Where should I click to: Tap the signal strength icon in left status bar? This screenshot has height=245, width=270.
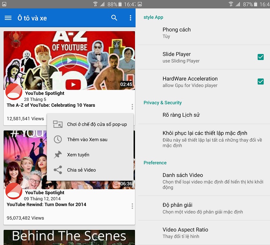click(x=102, y=4)
